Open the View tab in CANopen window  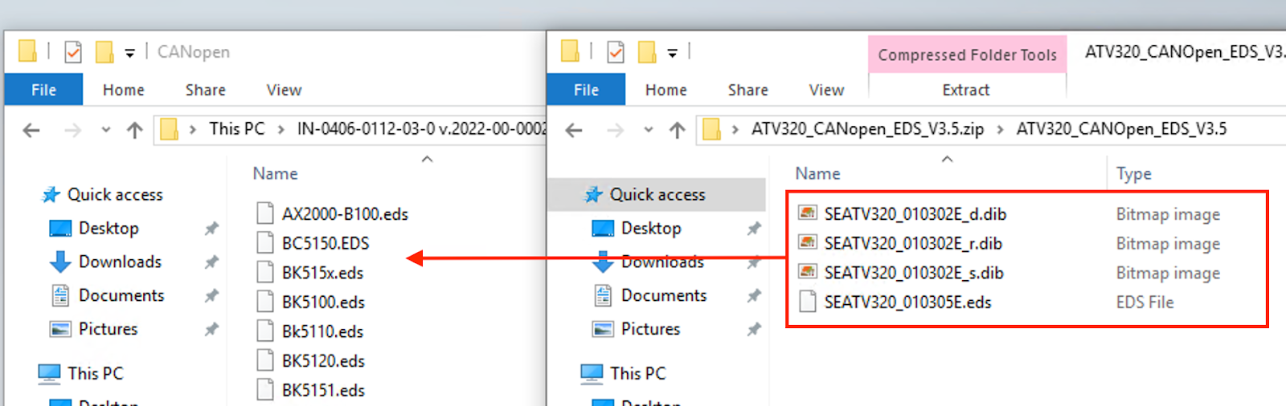click(x=284, y=90)
